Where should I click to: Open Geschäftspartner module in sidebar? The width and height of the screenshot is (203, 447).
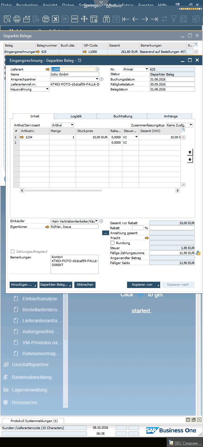(30, 365)
